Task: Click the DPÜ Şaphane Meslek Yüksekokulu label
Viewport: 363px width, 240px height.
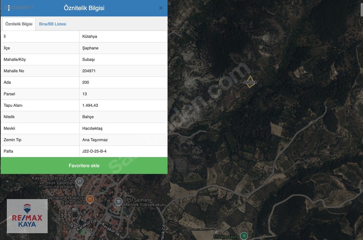Action: tap(145, 202)
